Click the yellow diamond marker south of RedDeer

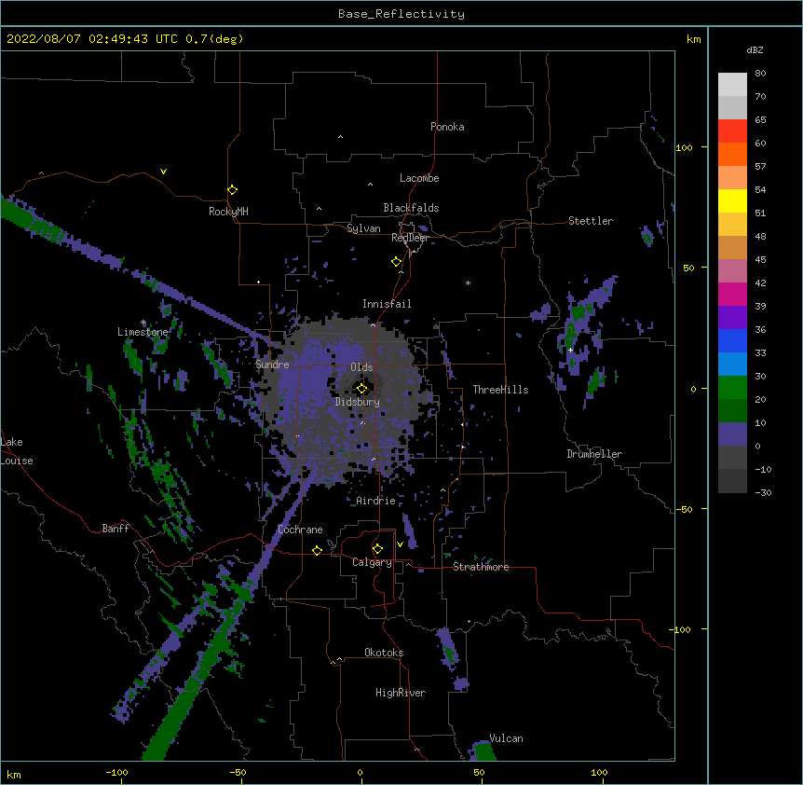click(x=397, y=261)
